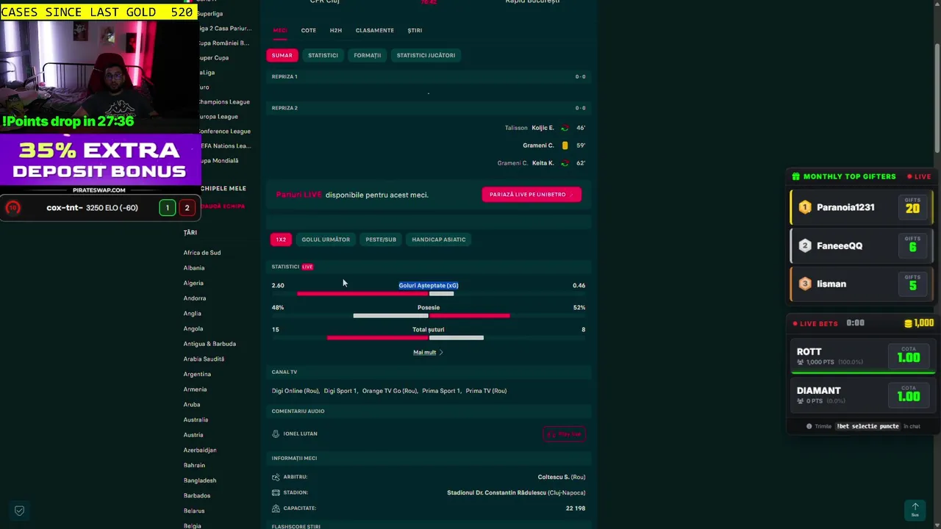Open country Antigua & Barbuda
The height and width of the screenshot is (529, 941).
click(210, 344)
